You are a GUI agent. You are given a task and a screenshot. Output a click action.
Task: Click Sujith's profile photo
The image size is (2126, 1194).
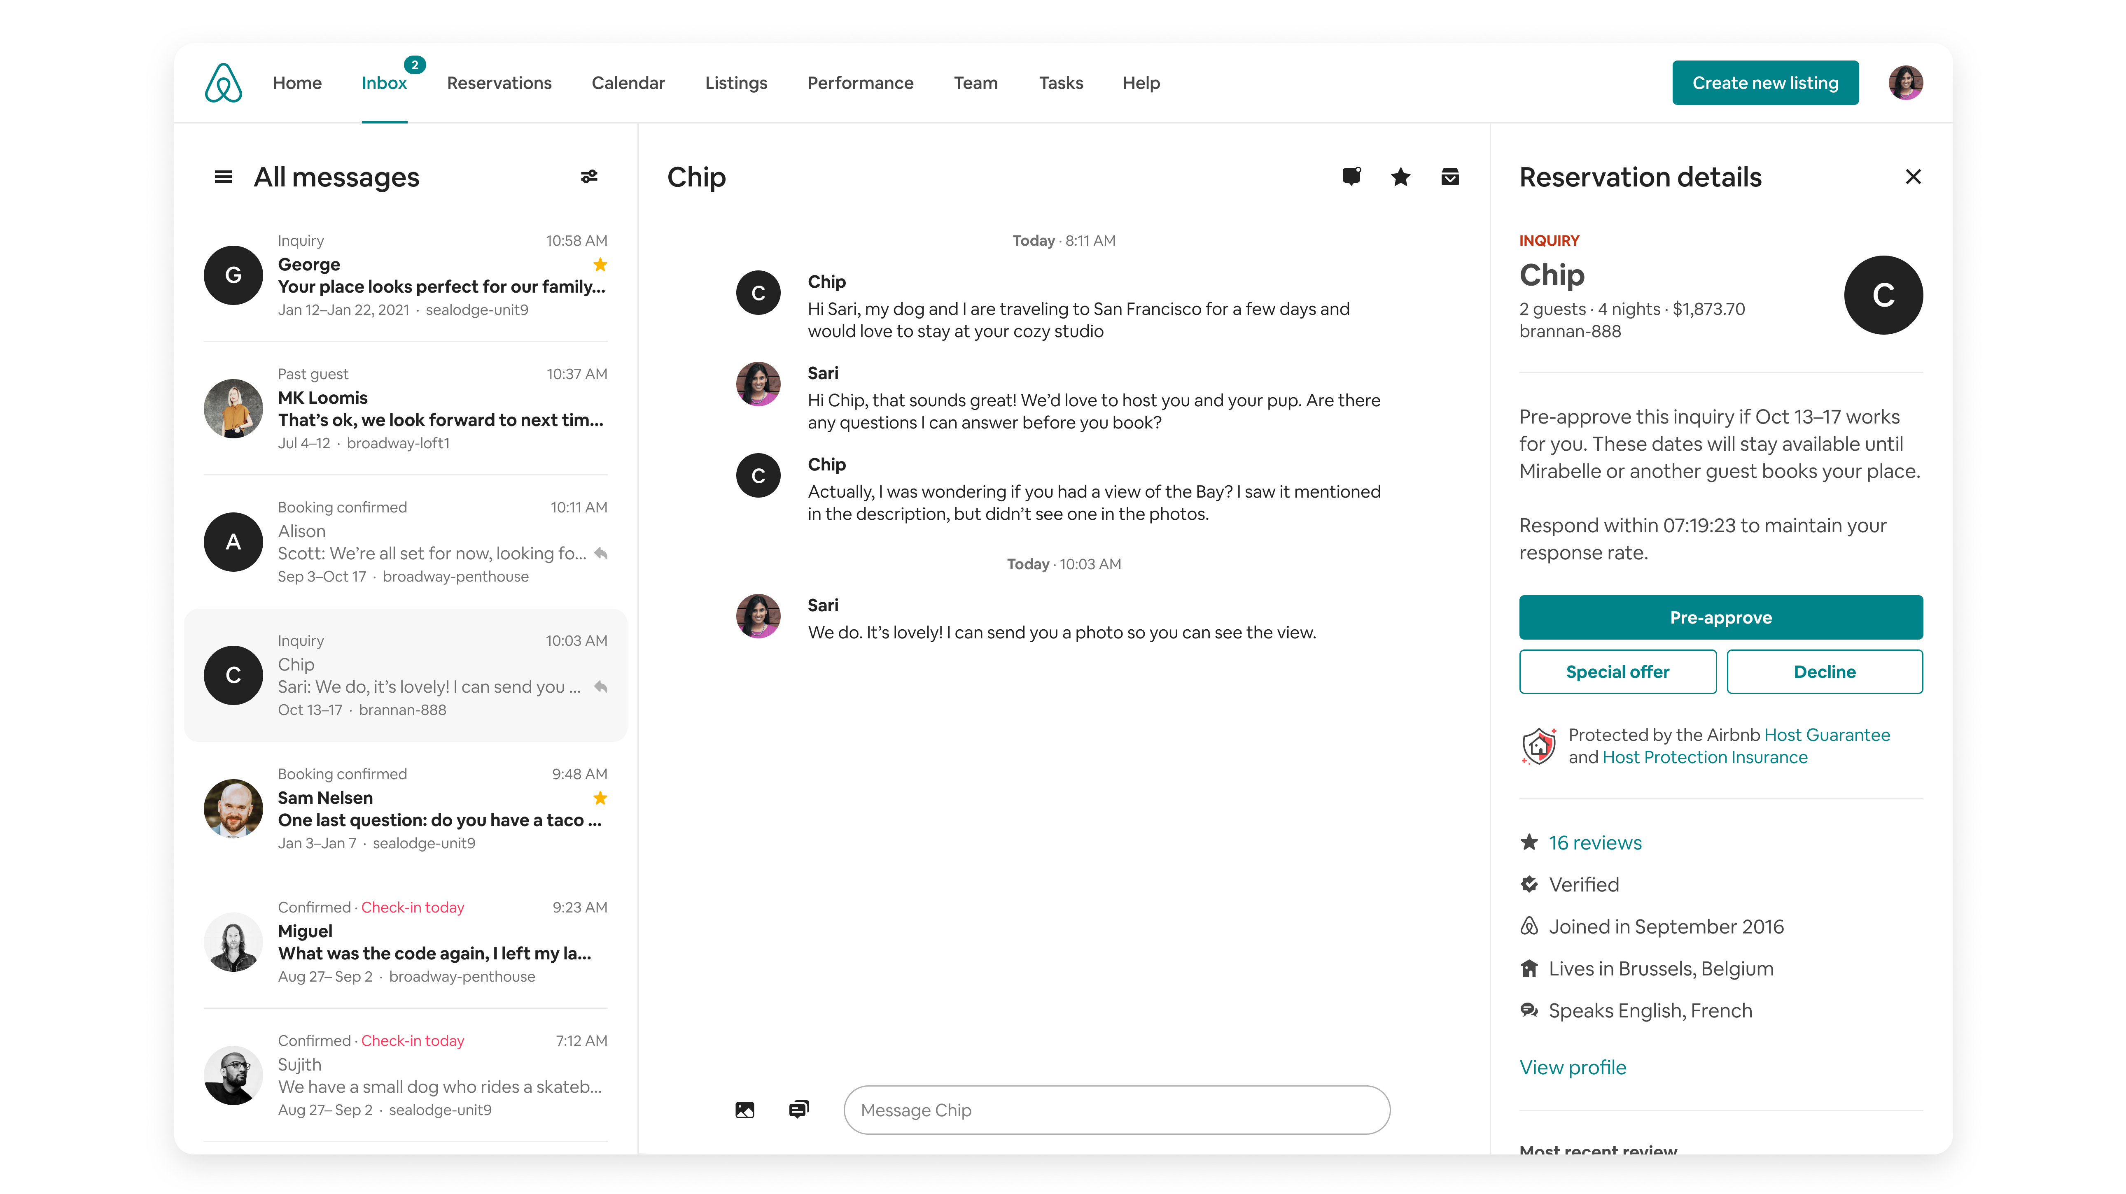233,1075
